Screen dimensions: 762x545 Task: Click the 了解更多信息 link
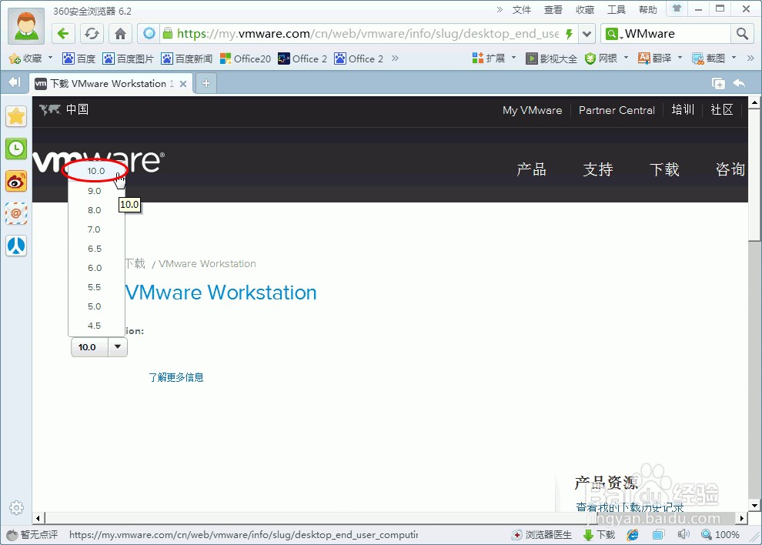[x=176, y=377]
